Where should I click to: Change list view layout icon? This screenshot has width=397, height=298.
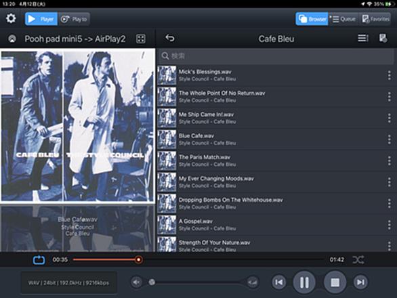point(362,38)
